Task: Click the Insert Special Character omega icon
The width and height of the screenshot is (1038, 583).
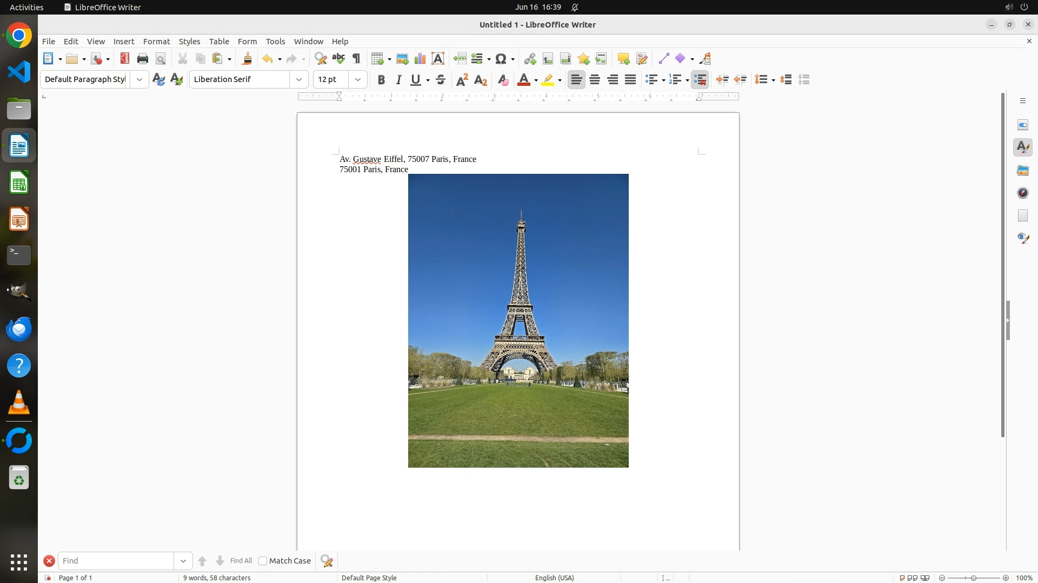Action: tap(501, 59)
